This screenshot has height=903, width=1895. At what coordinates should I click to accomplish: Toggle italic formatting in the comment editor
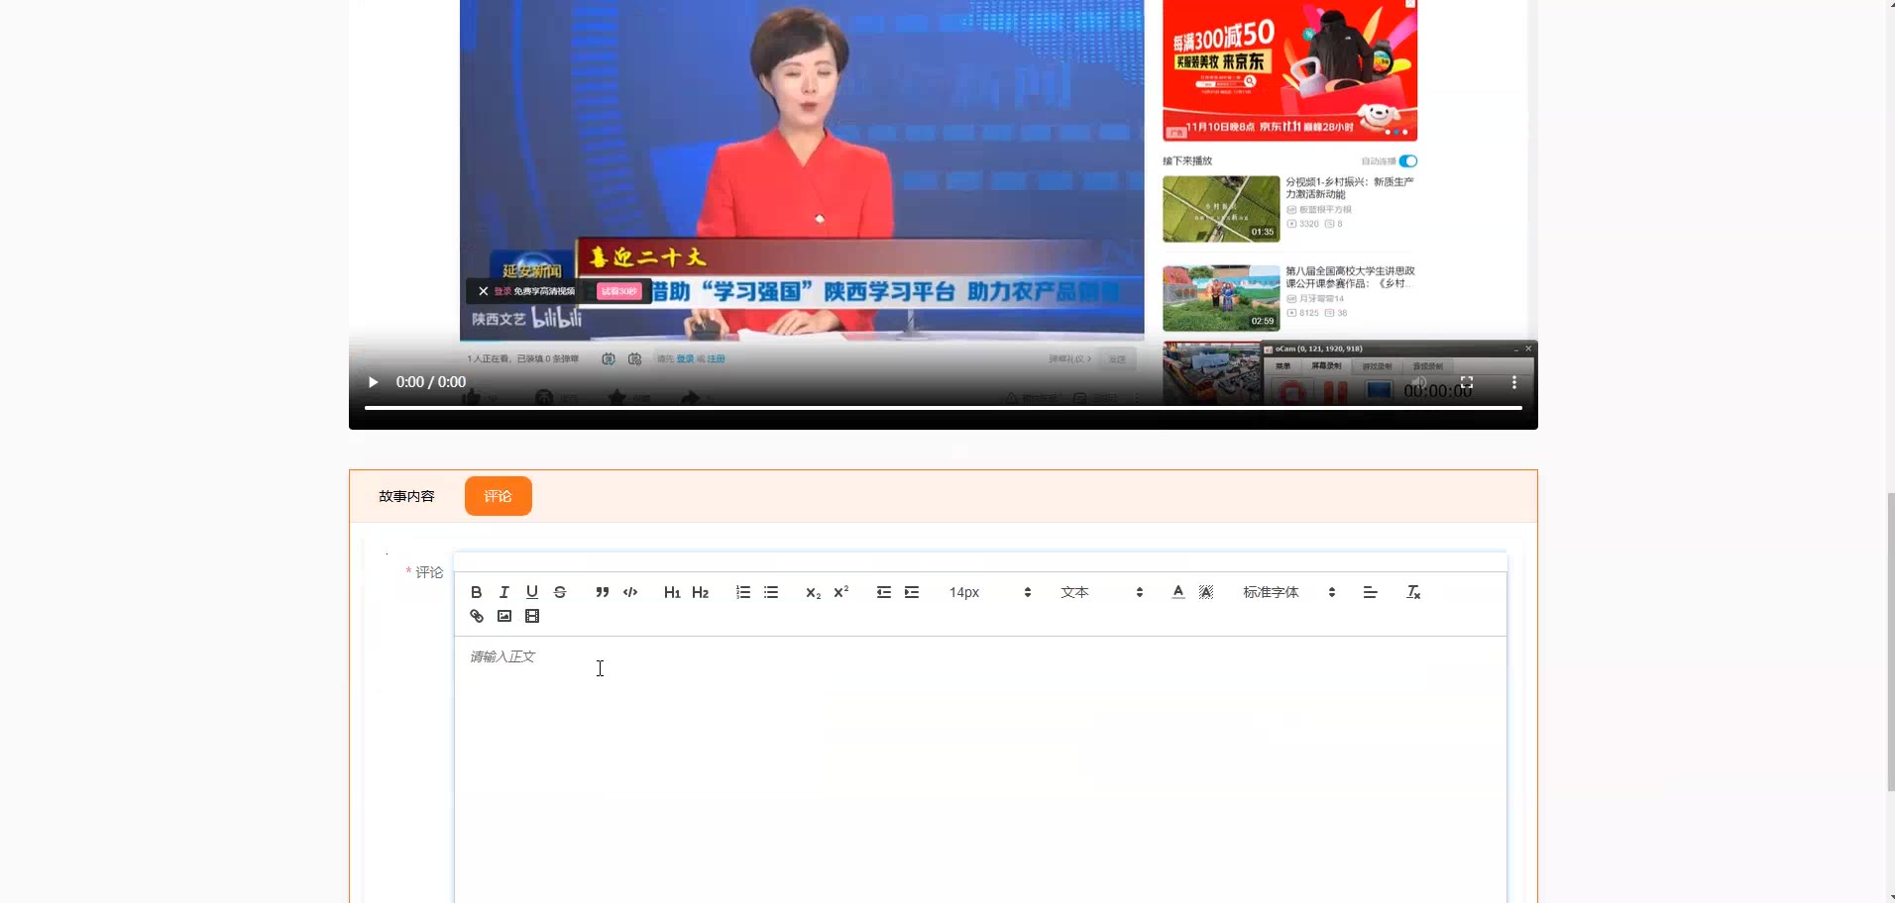504,592
